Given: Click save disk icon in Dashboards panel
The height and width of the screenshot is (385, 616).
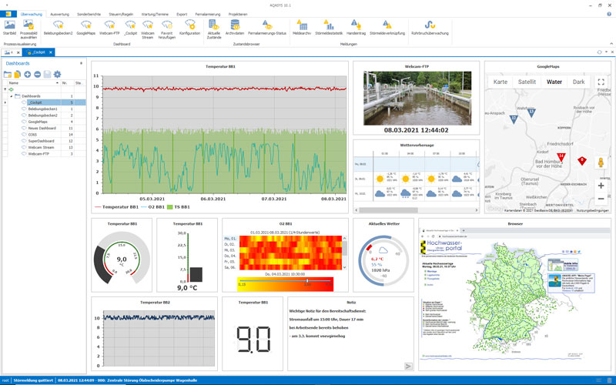Looking at the screenshot, I should (x=47, y=74).
